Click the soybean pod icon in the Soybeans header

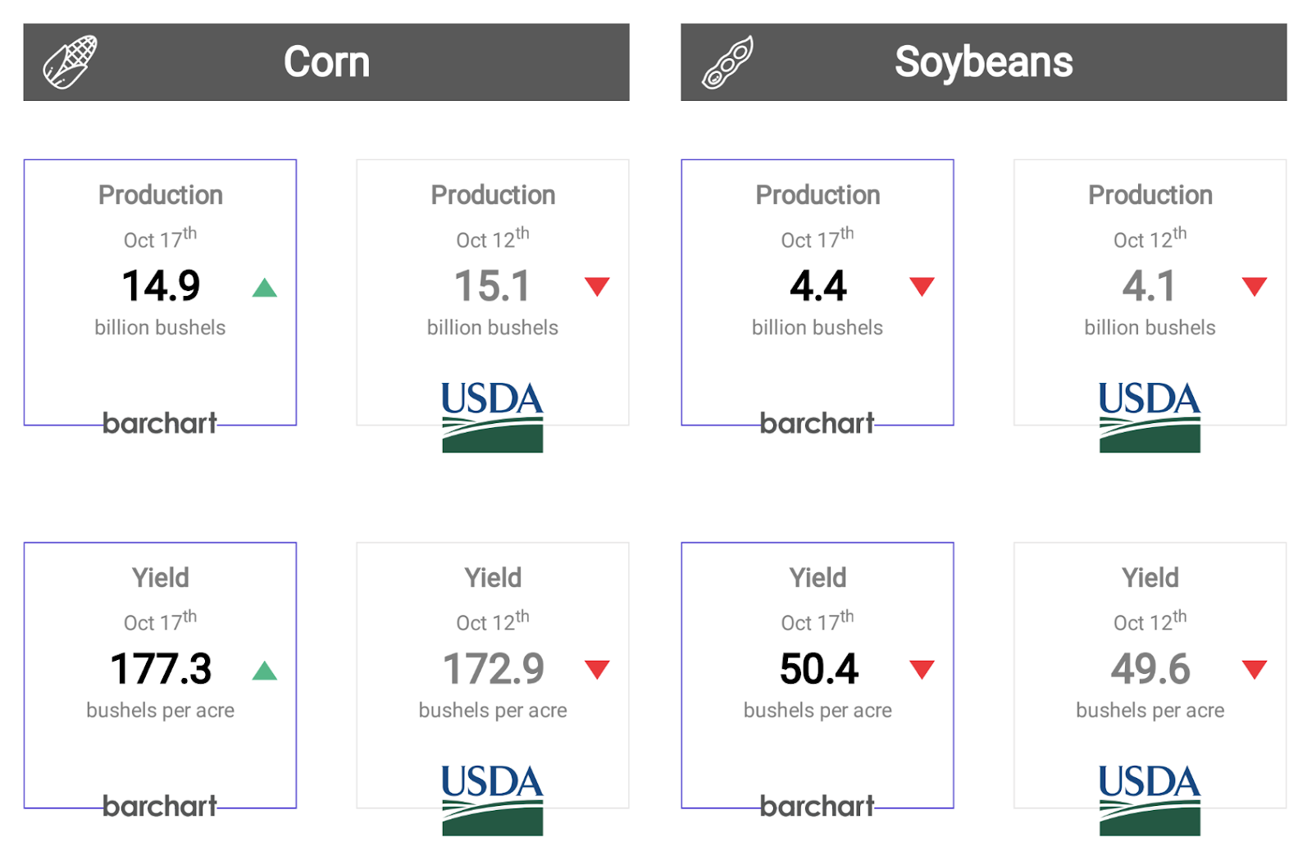pos(727,62)
